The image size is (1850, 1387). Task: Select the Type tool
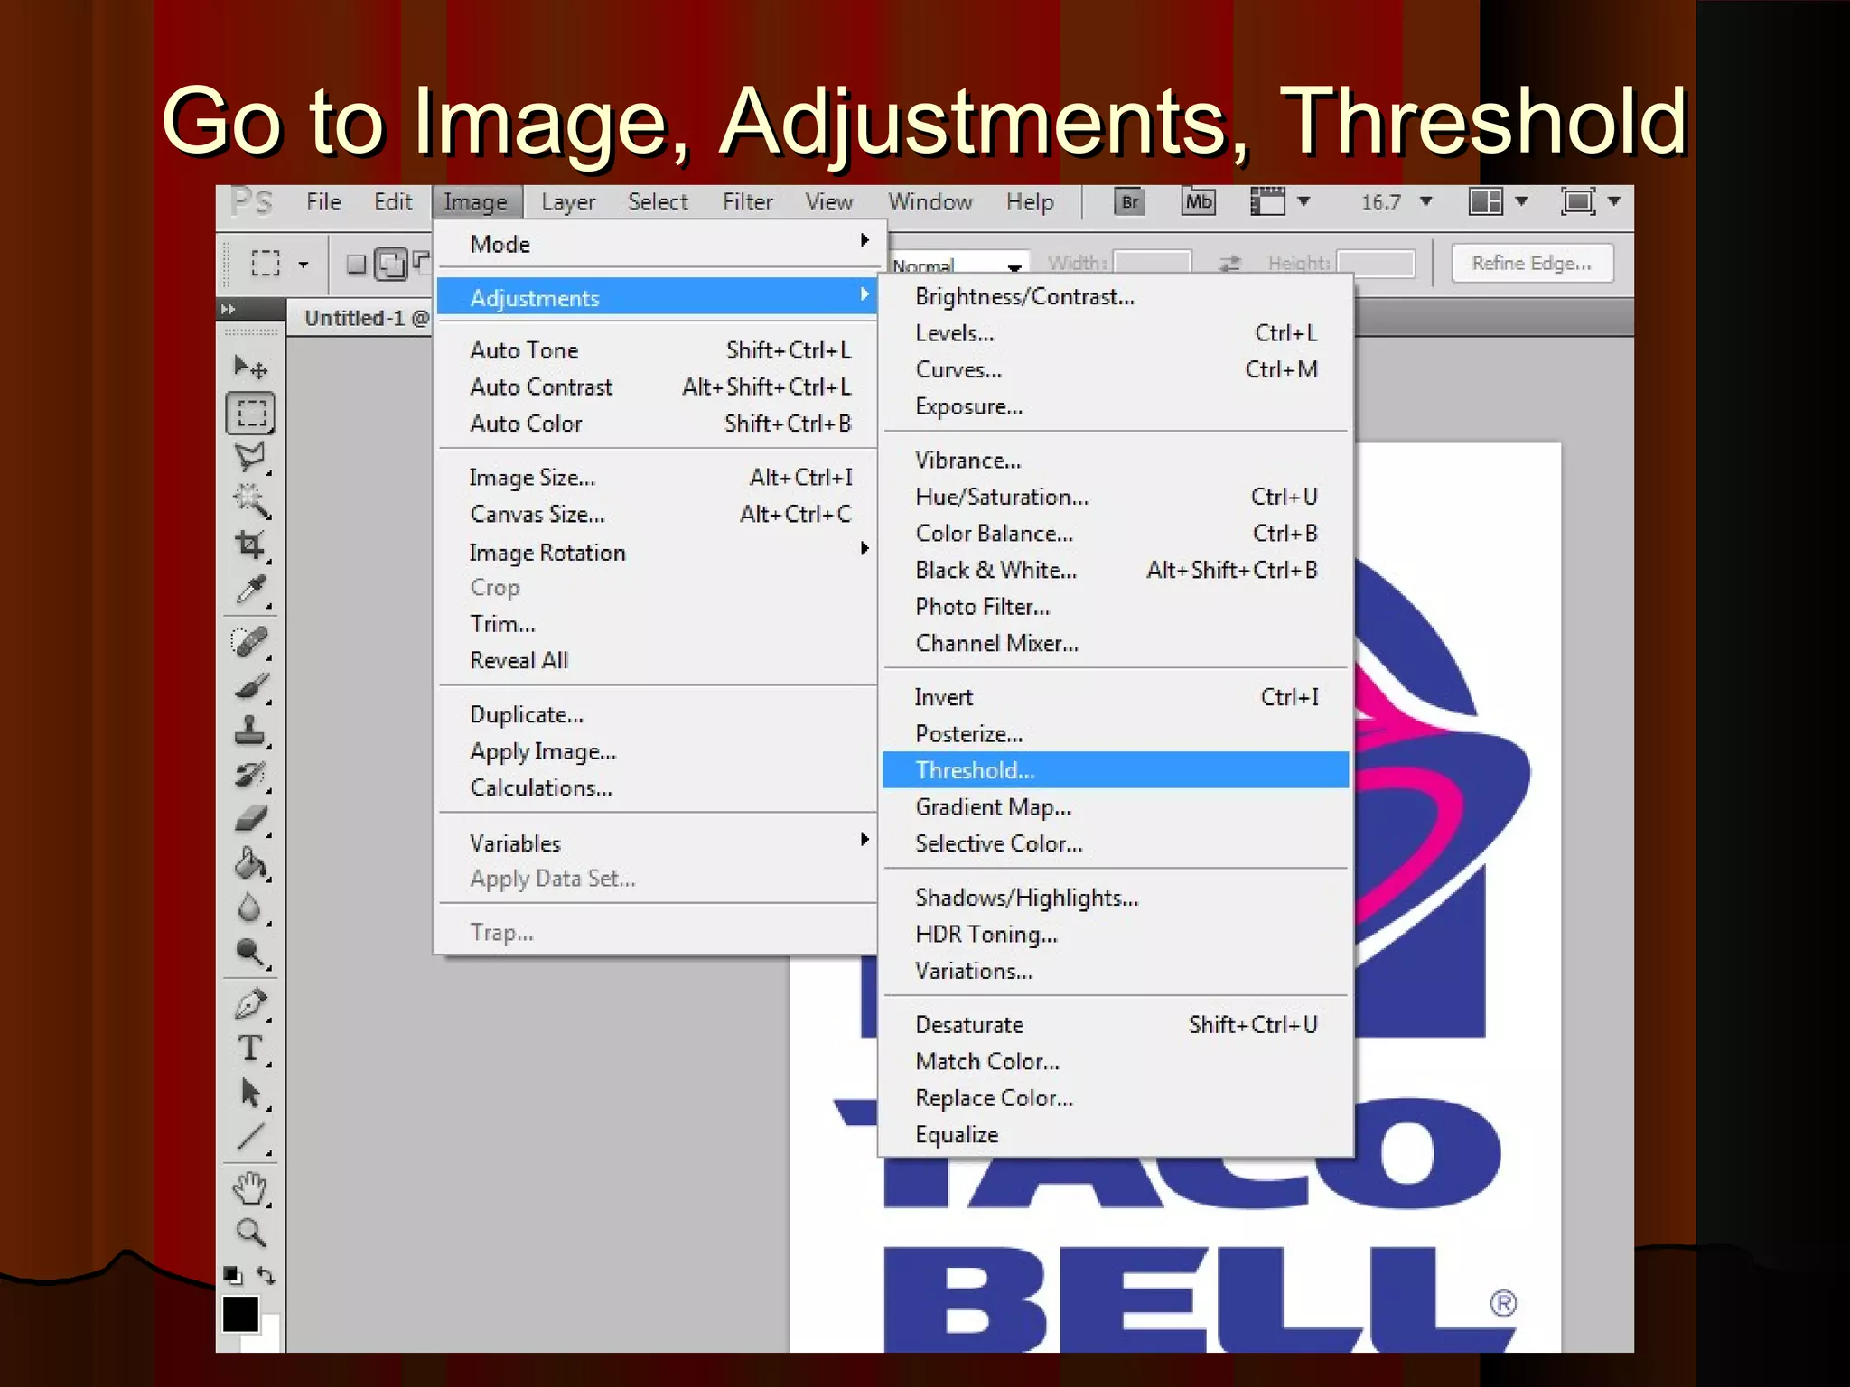point(250,1048)
